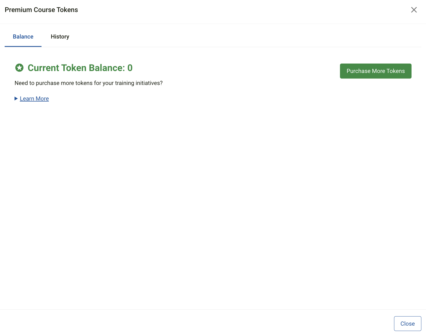The height and width of the screenshot is (336, 426).
Task: Select the Balance tab
Action: pos(23,37)
